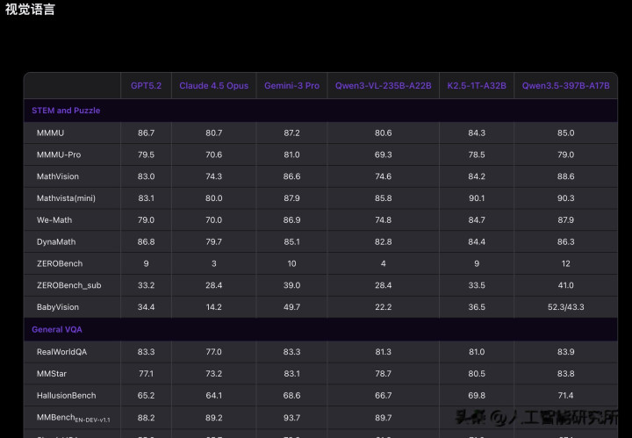
Task: Click the Qwen3-VL-235B-A22B column header
Action: 384,86
